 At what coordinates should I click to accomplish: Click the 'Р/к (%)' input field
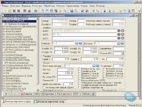(66, 70)
